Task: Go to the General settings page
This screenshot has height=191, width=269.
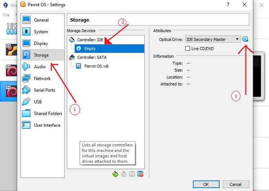Action: click(x=41, y=20)
